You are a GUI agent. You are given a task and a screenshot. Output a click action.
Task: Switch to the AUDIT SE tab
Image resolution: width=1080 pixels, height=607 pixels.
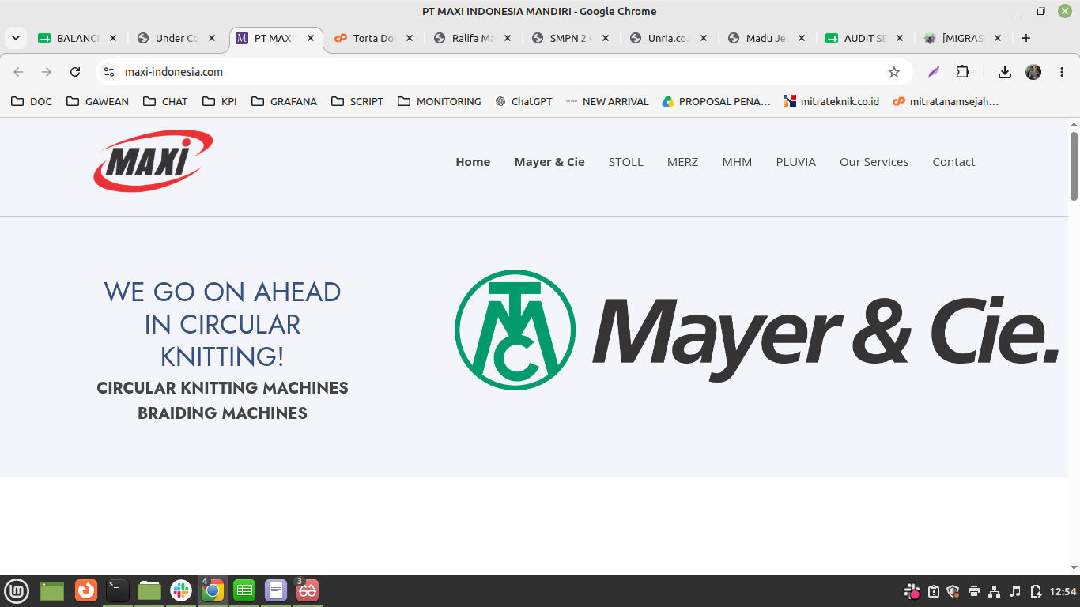(864, 38)
